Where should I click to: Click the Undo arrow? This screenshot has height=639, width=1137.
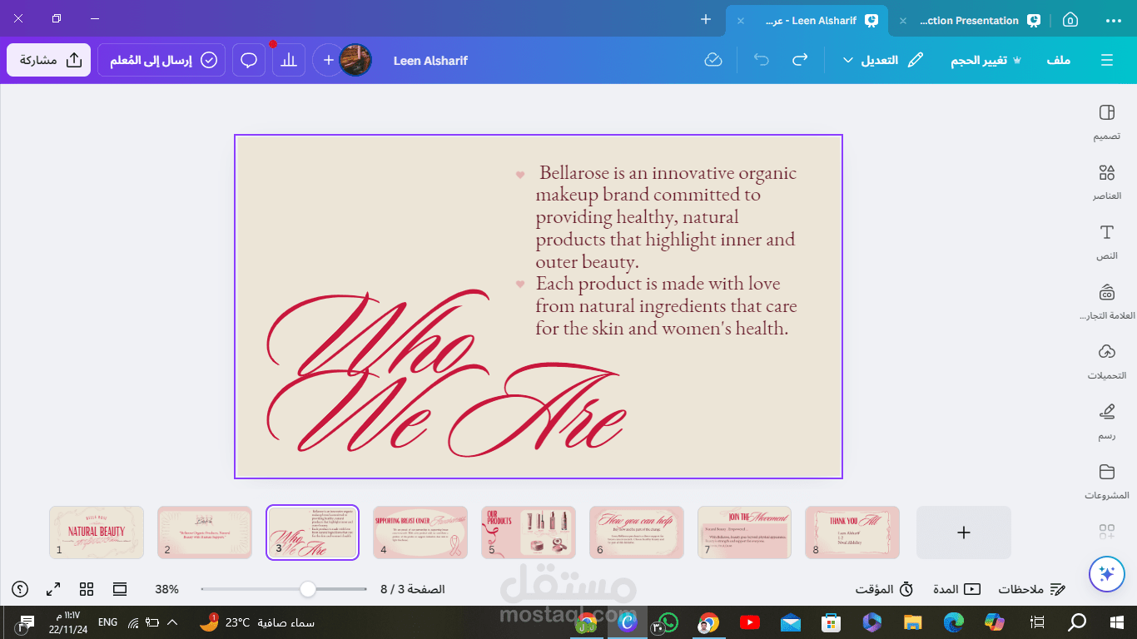[761, 60]
